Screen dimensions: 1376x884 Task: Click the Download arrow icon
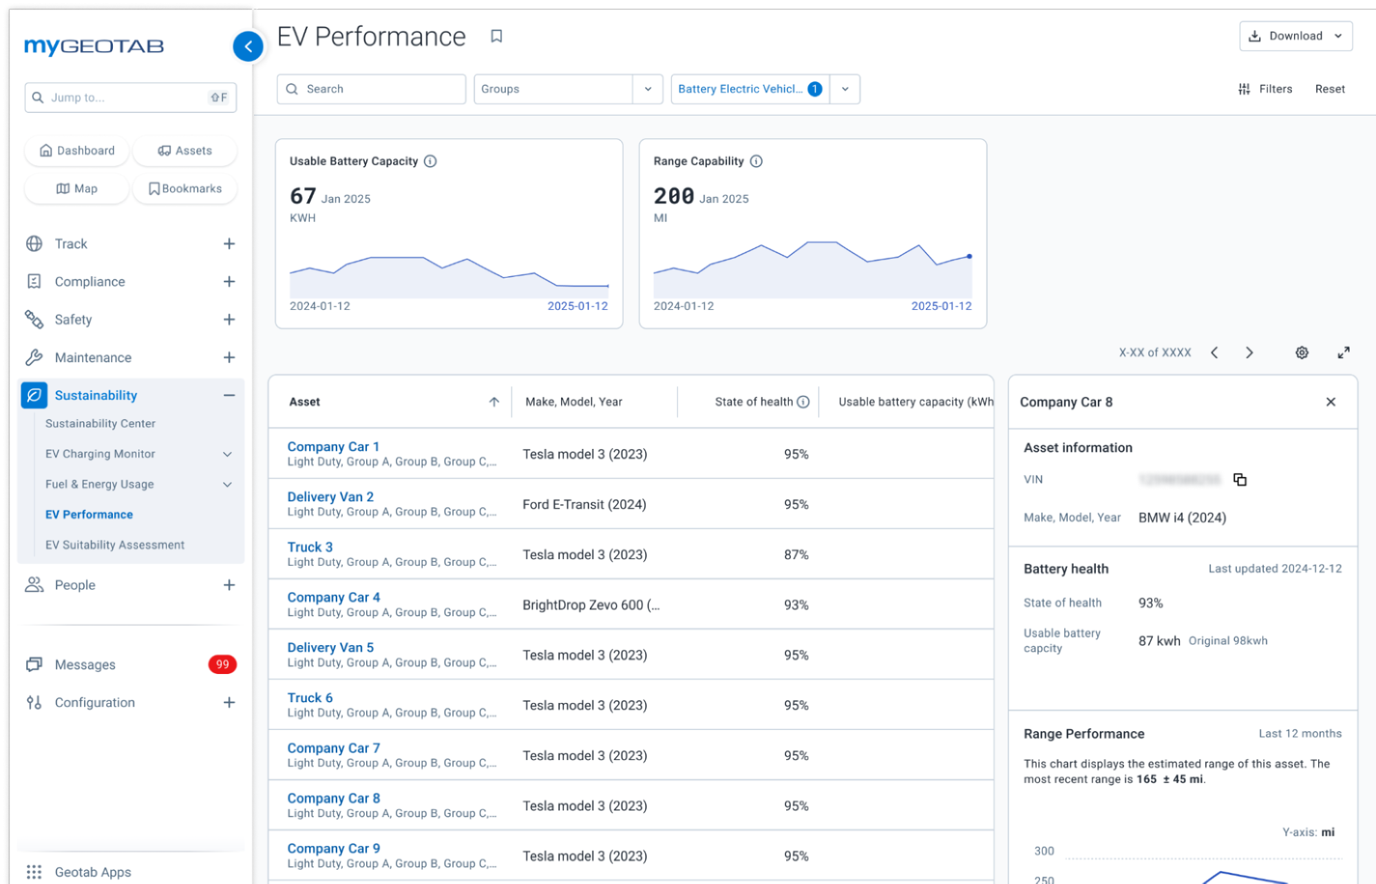1255,36
